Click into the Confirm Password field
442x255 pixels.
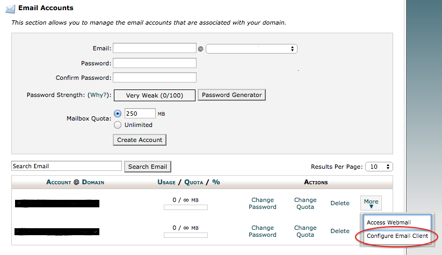155,78
